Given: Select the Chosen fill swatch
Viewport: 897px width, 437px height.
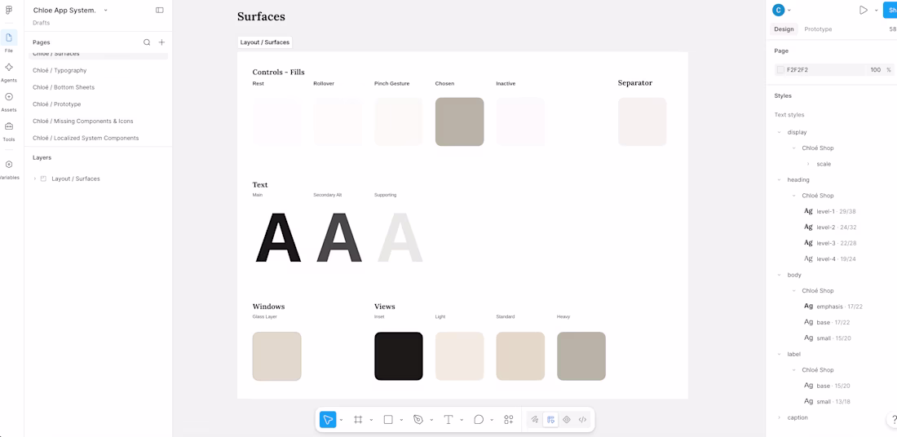Looking at the screenshot, I should 459,121.
